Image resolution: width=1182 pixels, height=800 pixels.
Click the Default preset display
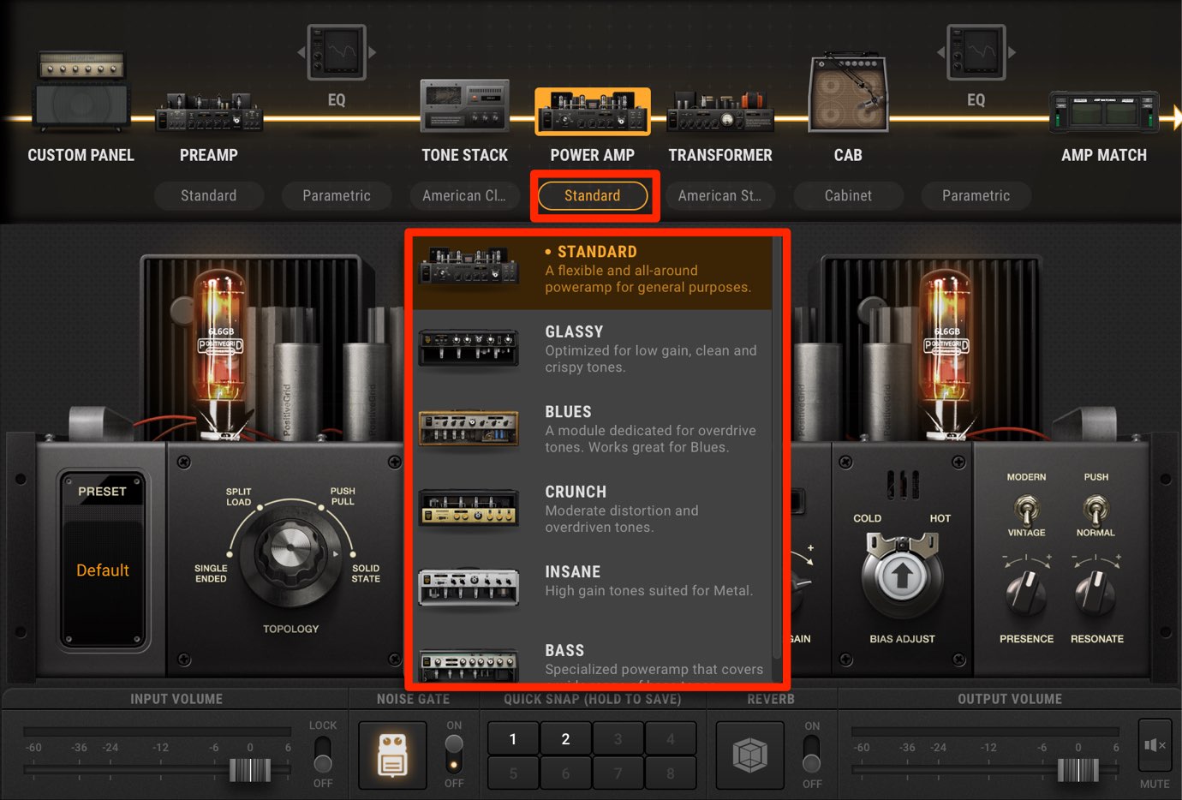[x=103, y=570]
